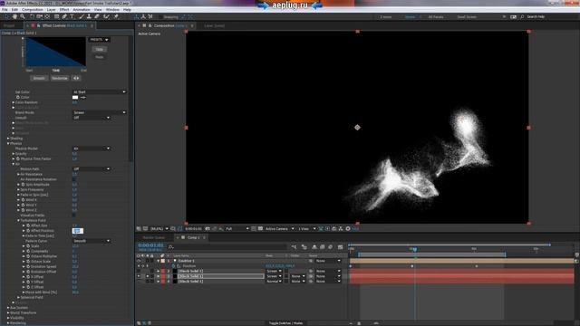580x326 pixels.
Task: Open the Physics Model Air dropdown
Action: coord(92,149)
